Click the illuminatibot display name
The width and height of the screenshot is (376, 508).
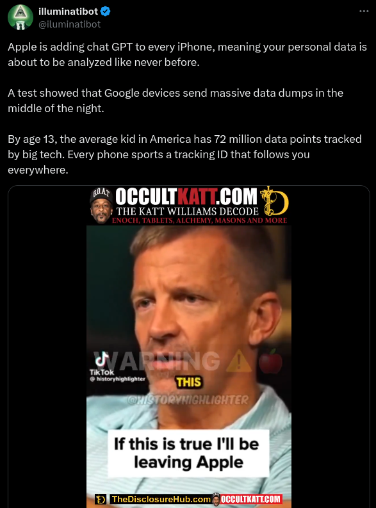click(x=68, y=12)
